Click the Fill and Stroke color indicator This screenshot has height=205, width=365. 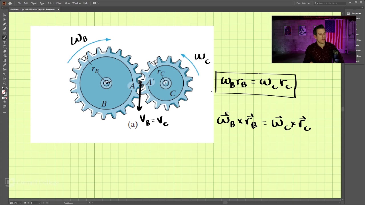coord(5,93)
